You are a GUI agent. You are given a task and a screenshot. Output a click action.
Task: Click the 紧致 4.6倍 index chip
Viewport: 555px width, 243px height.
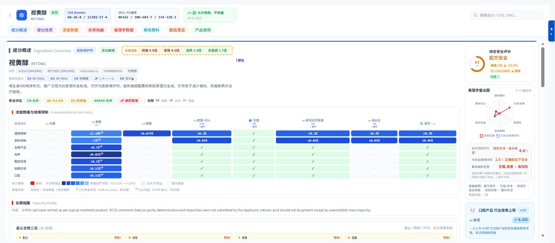[x=171, y=50]
